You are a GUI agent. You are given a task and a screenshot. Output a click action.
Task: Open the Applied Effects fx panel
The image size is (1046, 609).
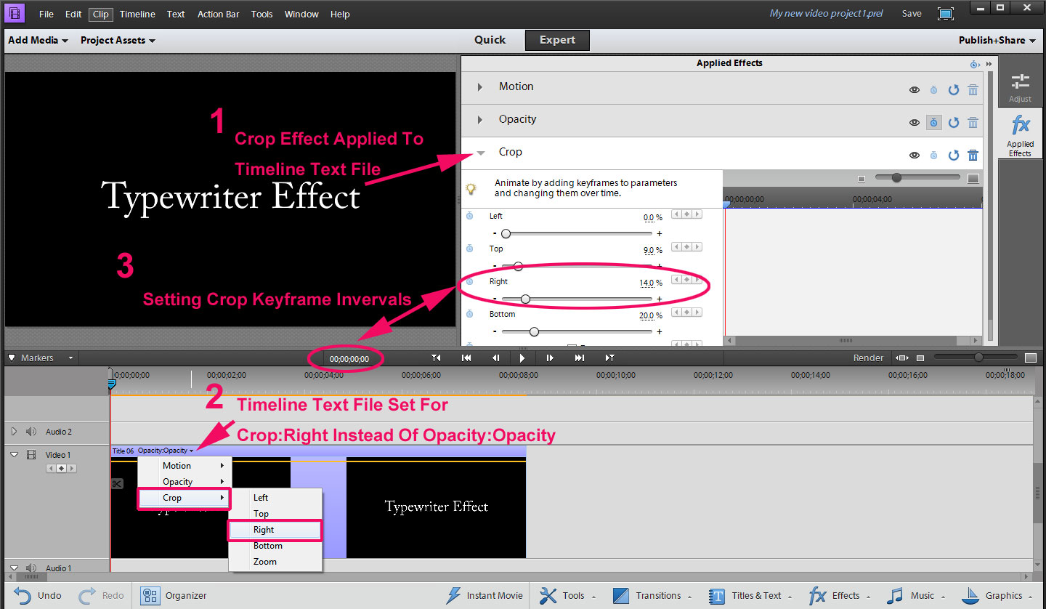point(1020,136)
